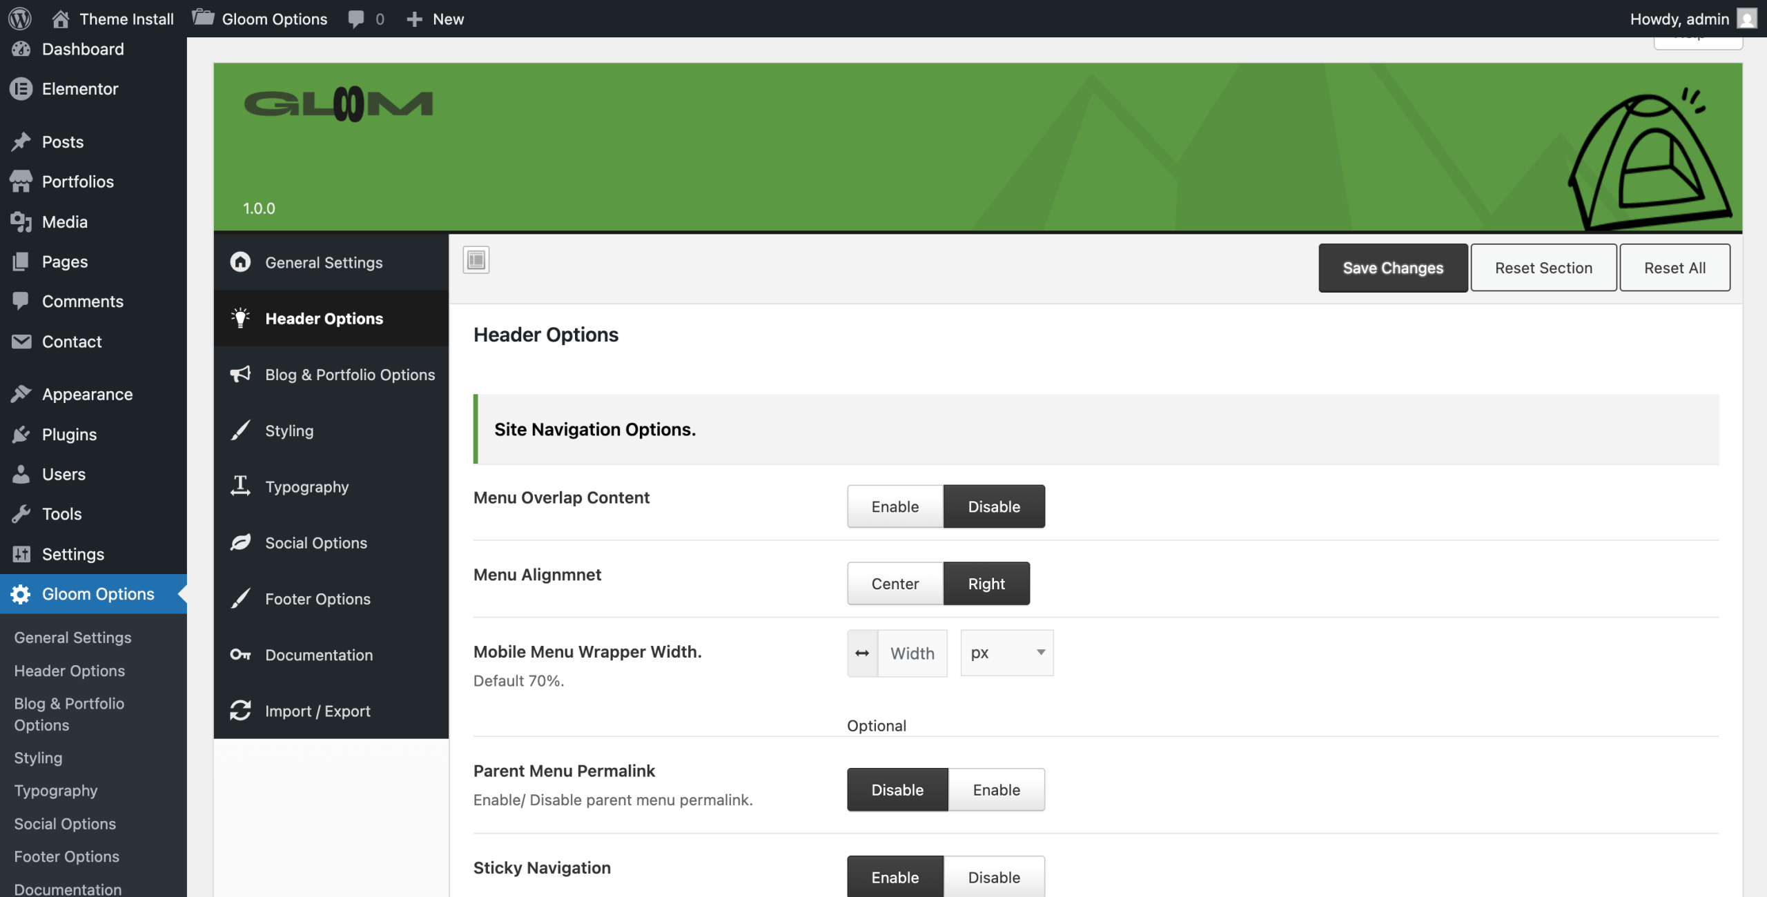Click the Media icon in sidebar

21,221
